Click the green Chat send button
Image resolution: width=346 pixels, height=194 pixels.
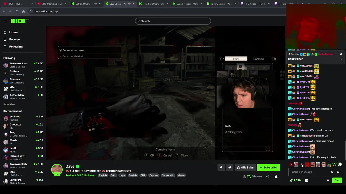click(x=337, y=180)
